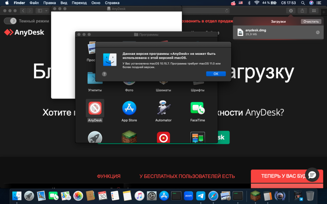Open Reminders from the Dock

pos(115,196)
